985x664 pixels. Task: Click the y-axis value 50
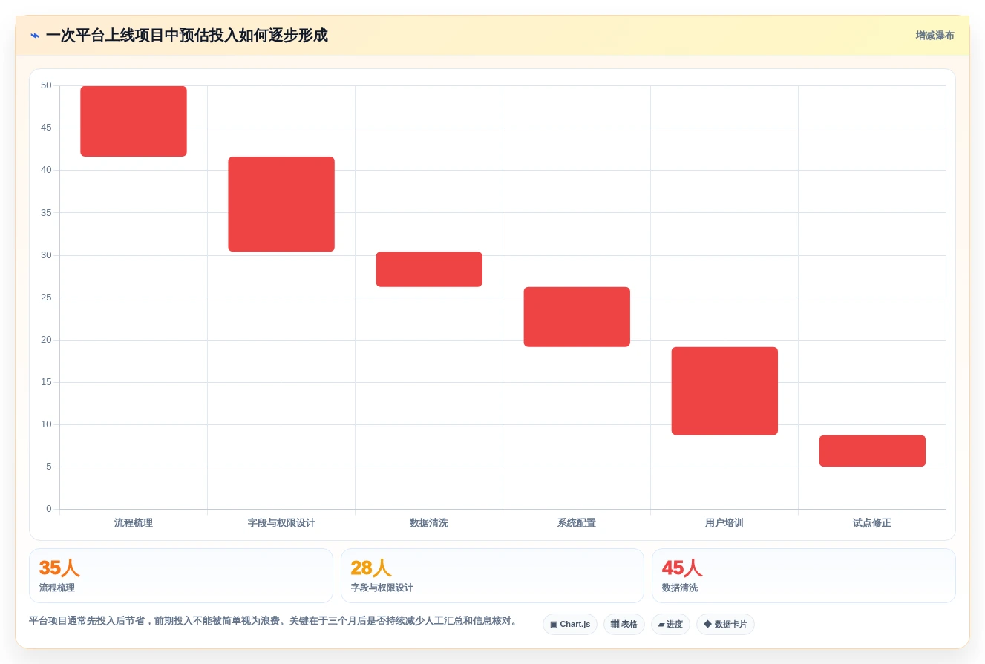click(x=46, y=85)
